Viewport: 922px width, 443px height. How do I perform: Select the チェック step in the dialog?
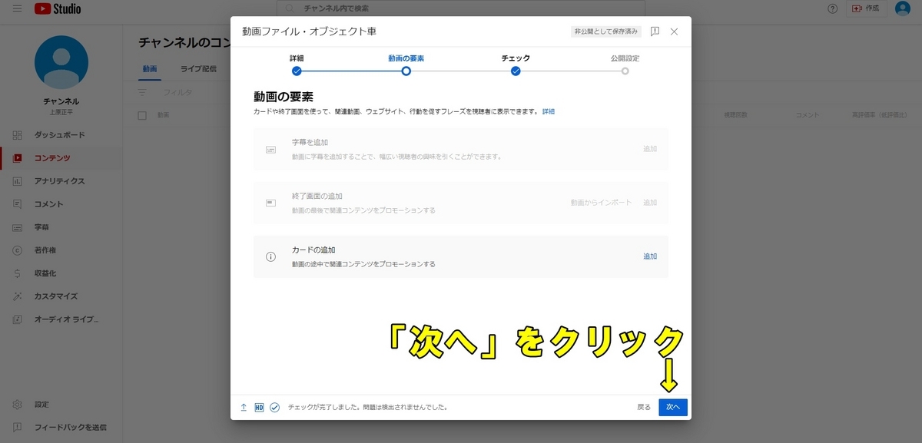(x=516, y=70)
